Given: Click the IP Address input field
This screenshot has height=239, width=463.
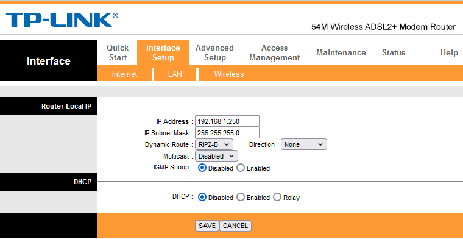Looking at the screenshot, I should 227,121.
